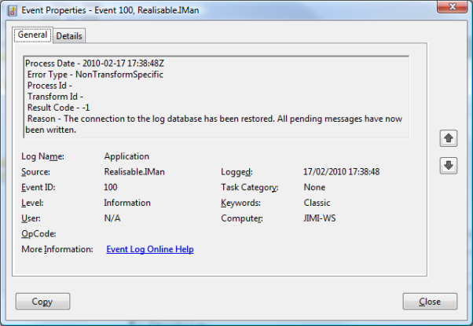Click the up arrow to view previous event
The width and height of the screenshot is (473, 326).
coord(449,138)
